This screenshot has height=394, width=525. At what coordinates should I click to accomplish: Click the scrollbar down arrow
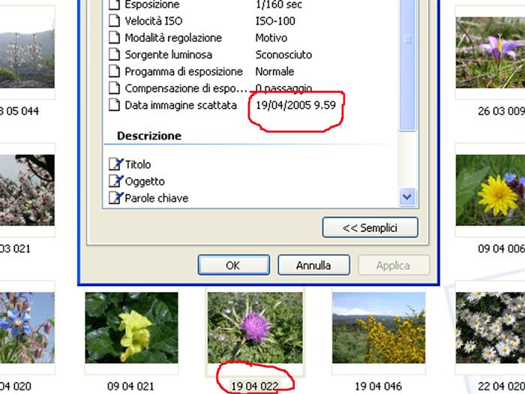tap(407, 197)
